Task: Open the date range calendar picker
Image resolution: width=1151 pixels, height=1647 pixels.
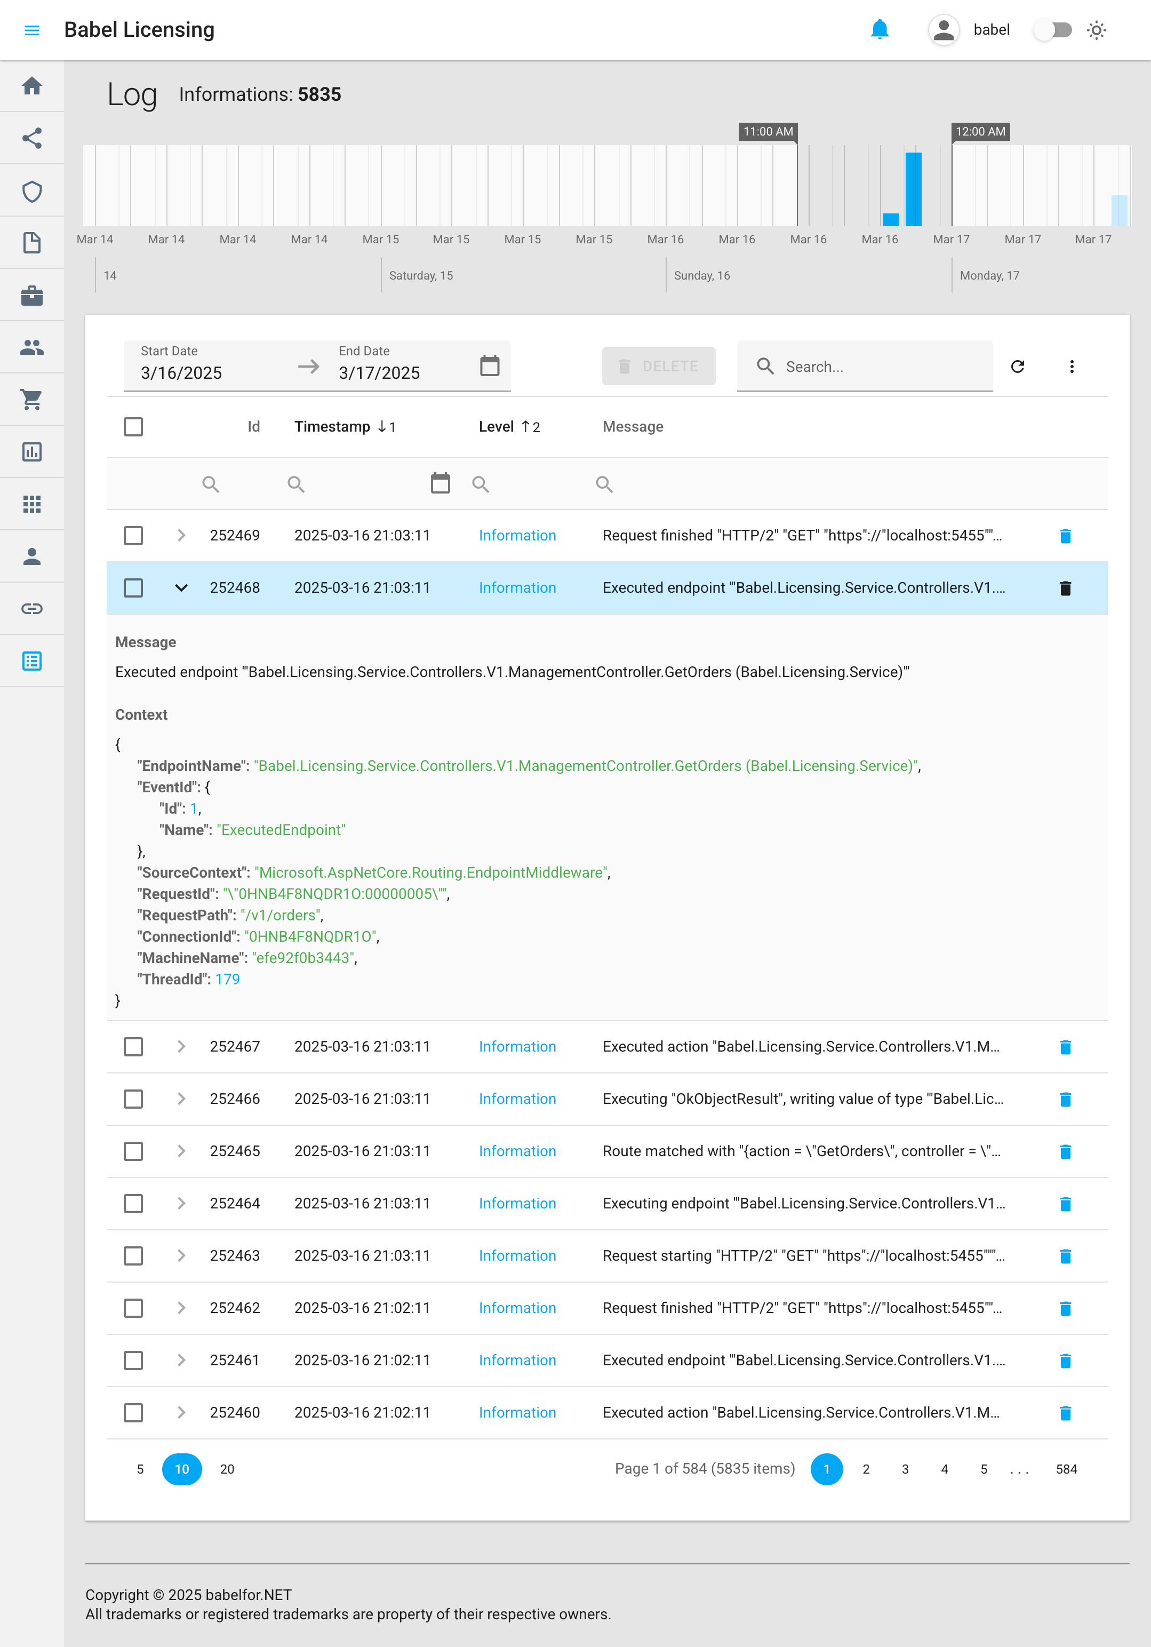Action: [x=489, y=366]
